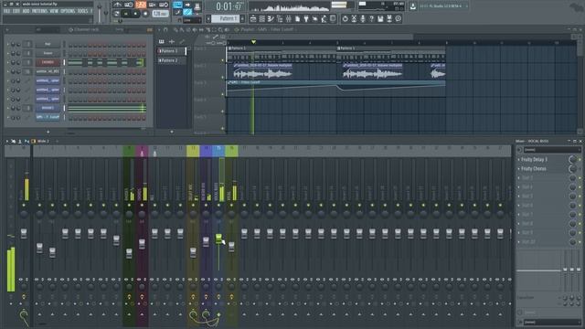Toggle the Fruity Chorus slot enable LED
This screenshot has height=329, width=585.
[x=580, y=169]
